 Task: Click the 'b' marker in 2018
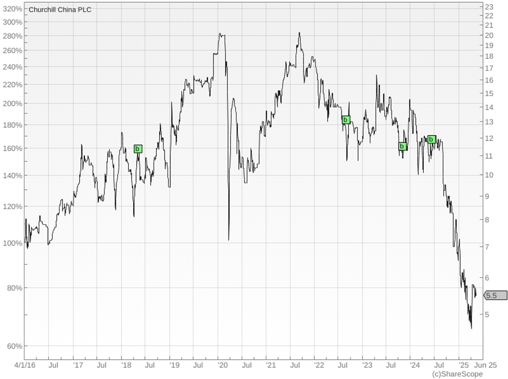click(138, 149)
